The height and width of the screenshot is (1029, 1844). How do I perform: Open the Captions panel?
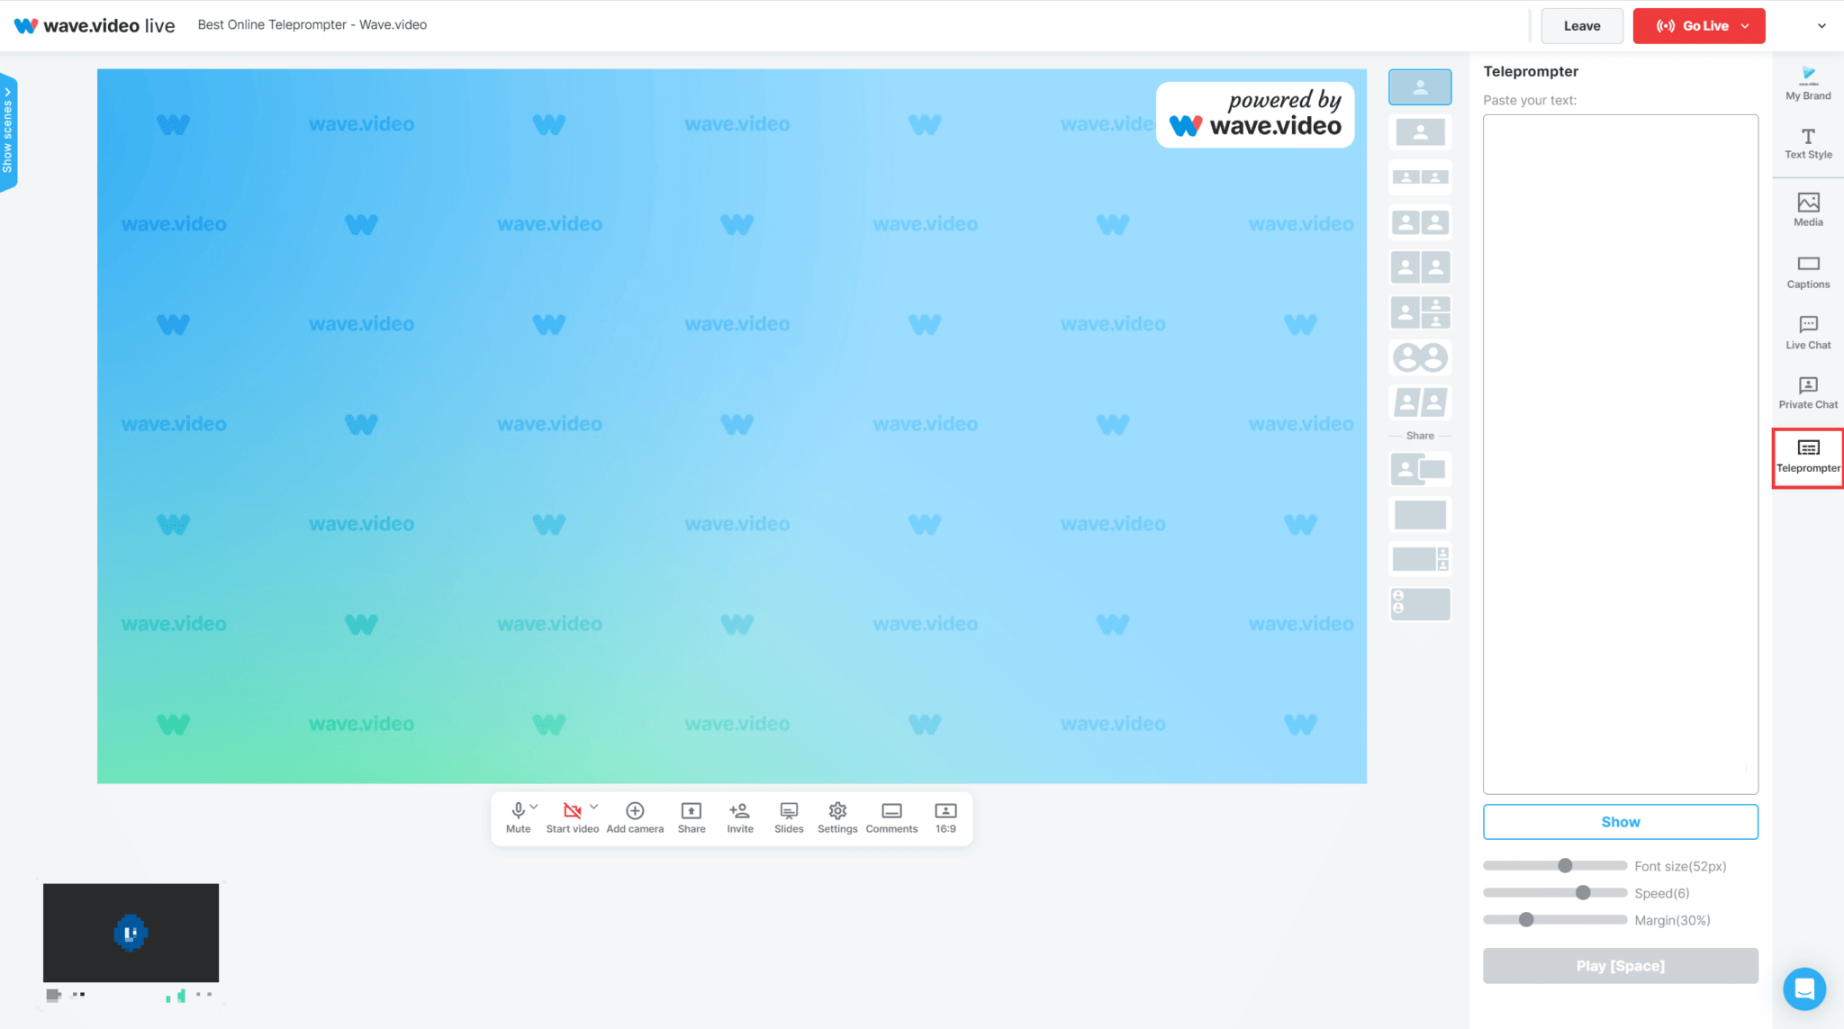point(1808,271)
